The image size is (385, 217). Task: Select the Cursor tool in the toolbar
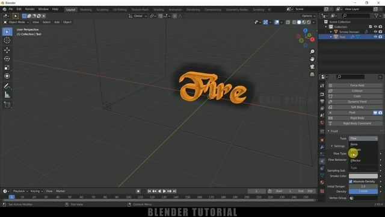tap(7, 40)
